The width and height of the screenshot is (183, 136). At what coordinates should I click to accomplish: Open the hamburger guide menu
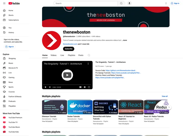click(4, 3)
